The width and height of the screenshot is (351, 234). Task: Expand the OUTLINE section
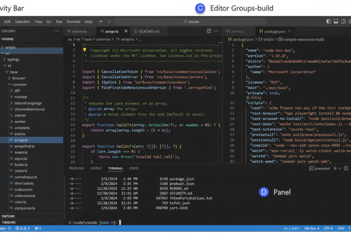[31, 216]
